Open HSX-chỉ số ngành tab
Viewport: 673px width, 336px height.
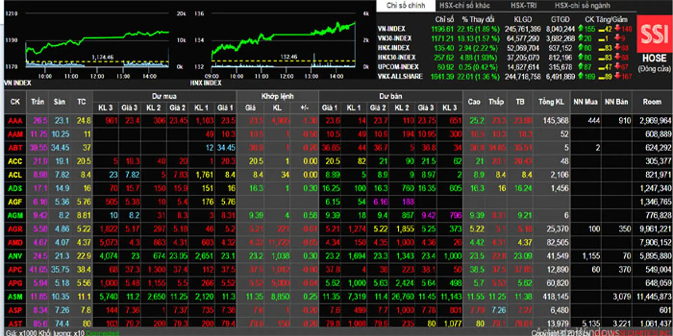tap(582, 6)
